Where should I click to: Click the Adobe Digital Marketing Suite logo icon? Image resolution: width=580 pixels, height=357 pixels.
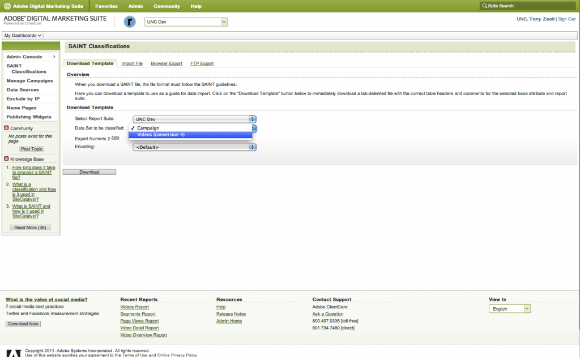(x=7, y=6)
